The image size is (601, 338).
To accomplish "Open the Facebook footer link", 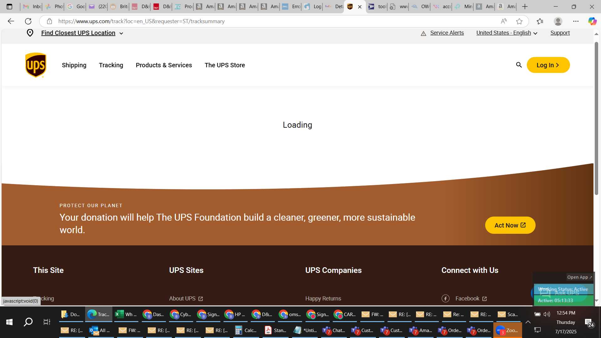I will pos(471,299).
